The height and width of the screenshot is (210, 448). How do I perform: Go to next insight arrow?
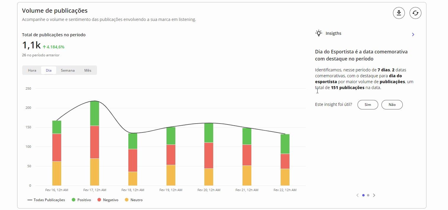[x=374, y=195]
